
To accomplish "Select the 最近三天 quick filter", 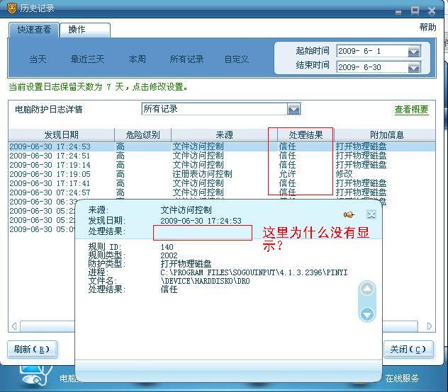I will (x=87, y=59).
